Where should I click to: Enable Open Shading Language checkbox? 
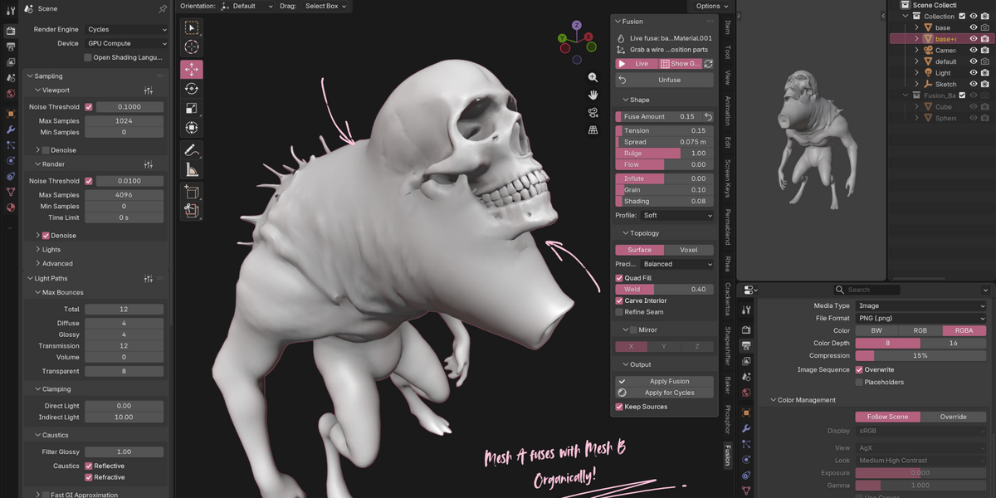[88, 57]
